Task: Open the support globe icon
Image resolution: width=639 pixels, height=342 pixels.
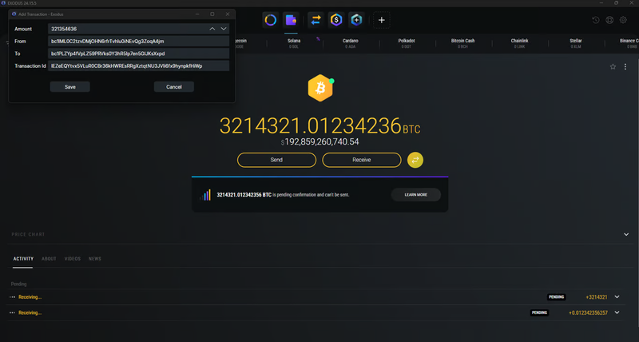Action: click(x=609, y=20)
